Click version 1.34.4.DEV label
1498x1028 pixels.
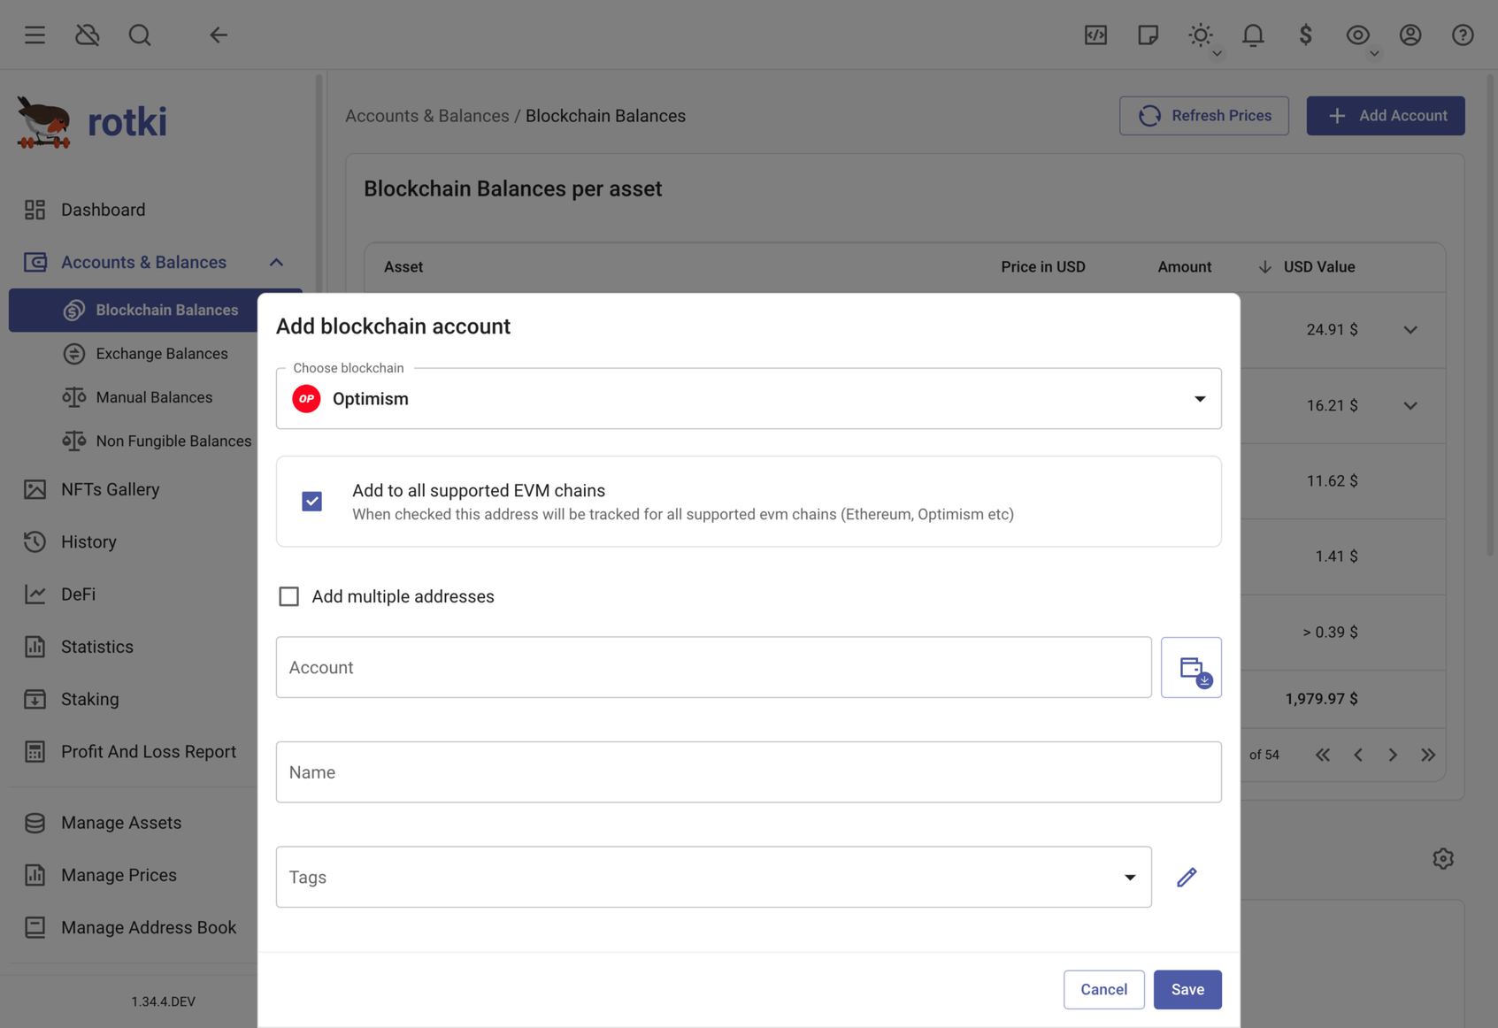click(x=163, y=1001)
